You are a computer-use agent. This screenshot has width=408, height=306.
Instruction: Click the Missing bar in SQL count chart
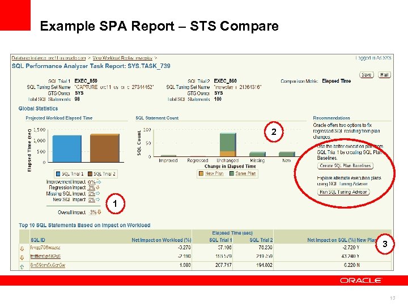click(257, 154)
